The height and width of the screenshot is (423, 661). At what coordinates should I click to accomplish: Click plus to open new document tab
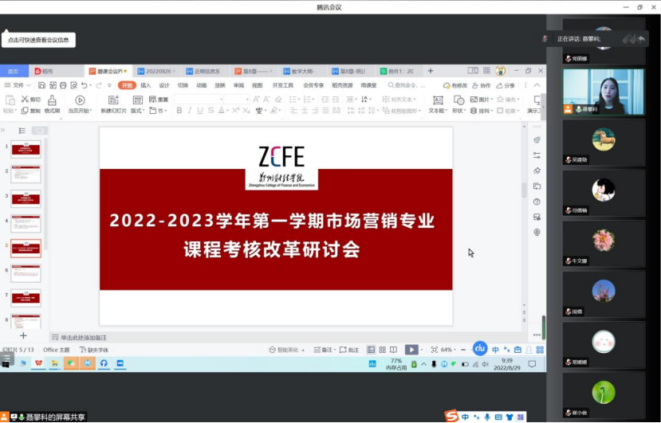(431, 71)
